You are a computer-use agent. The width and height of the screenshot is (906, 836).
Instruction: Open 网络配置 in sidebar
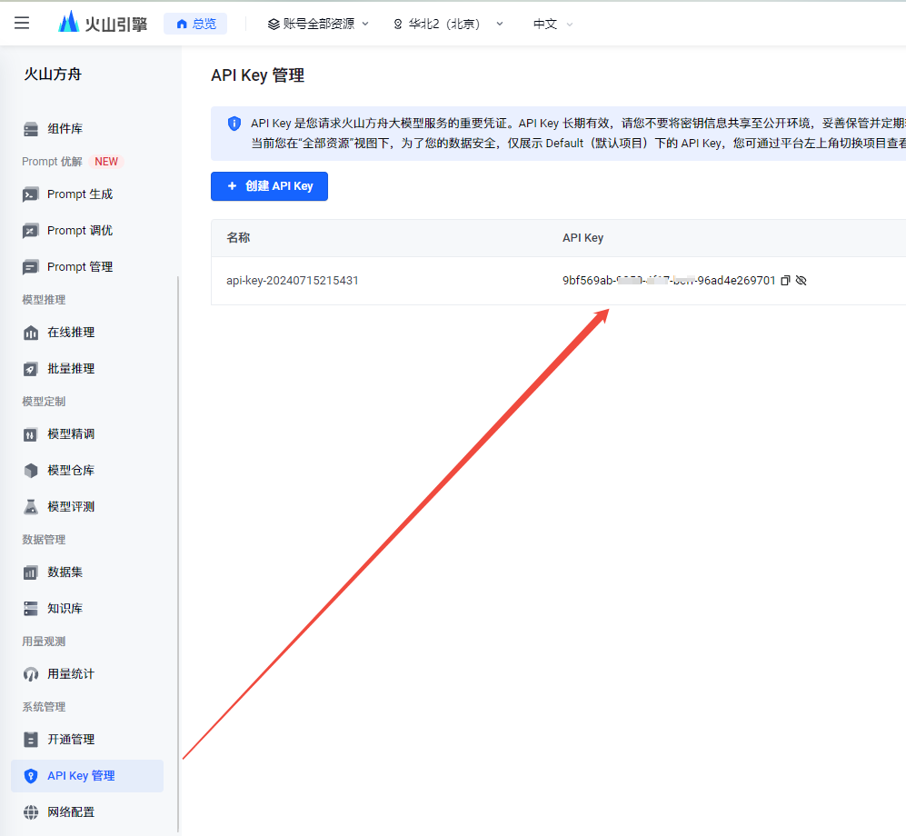[71, 812]
